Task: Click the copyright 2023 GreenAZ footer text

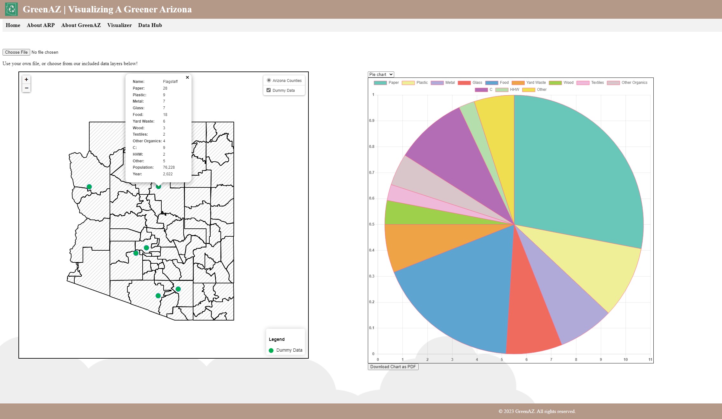Action: pos(537,411)
